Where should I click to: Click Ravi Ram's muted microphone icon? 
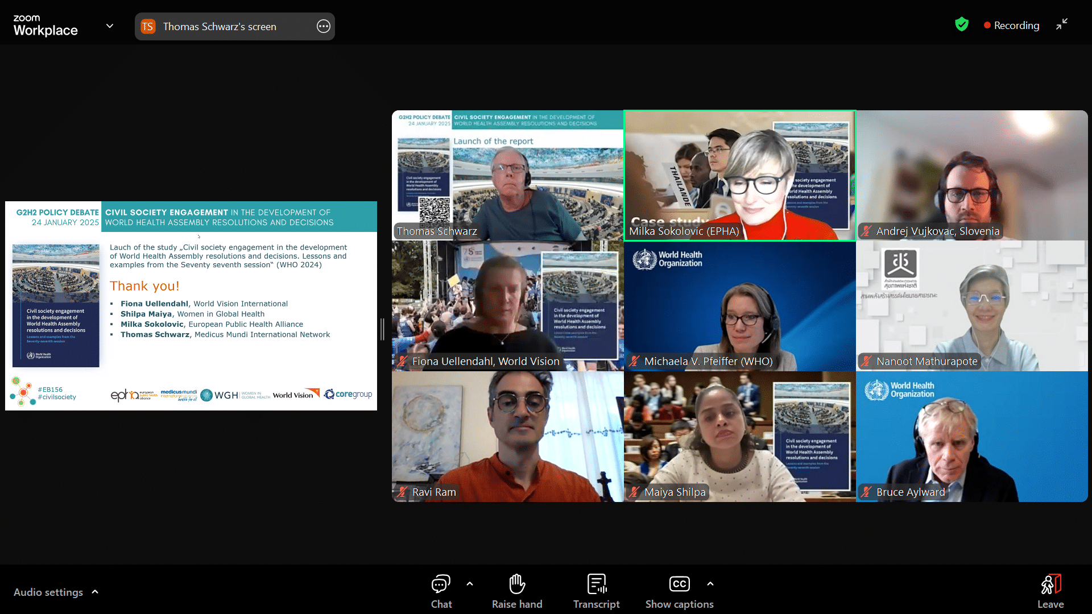pyautogui.click(x=403, y=492)
